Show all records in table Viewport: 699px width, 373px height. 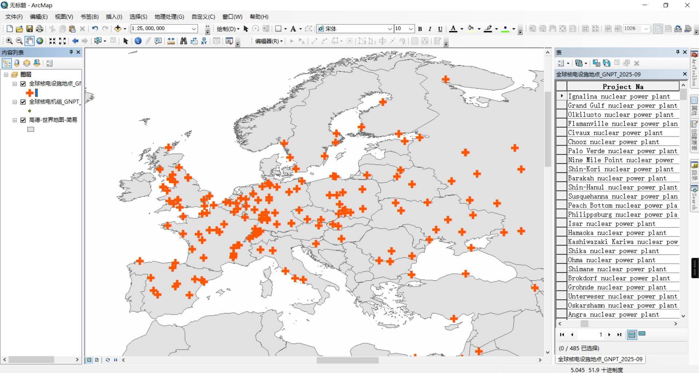click(632, 335)
